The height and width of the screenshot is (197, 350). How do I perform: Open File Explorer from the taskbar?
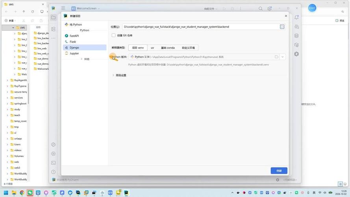(14, 193)
